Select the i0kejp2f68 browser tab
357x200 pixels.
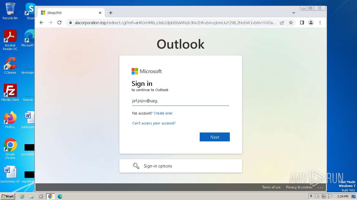coord(71,13)
